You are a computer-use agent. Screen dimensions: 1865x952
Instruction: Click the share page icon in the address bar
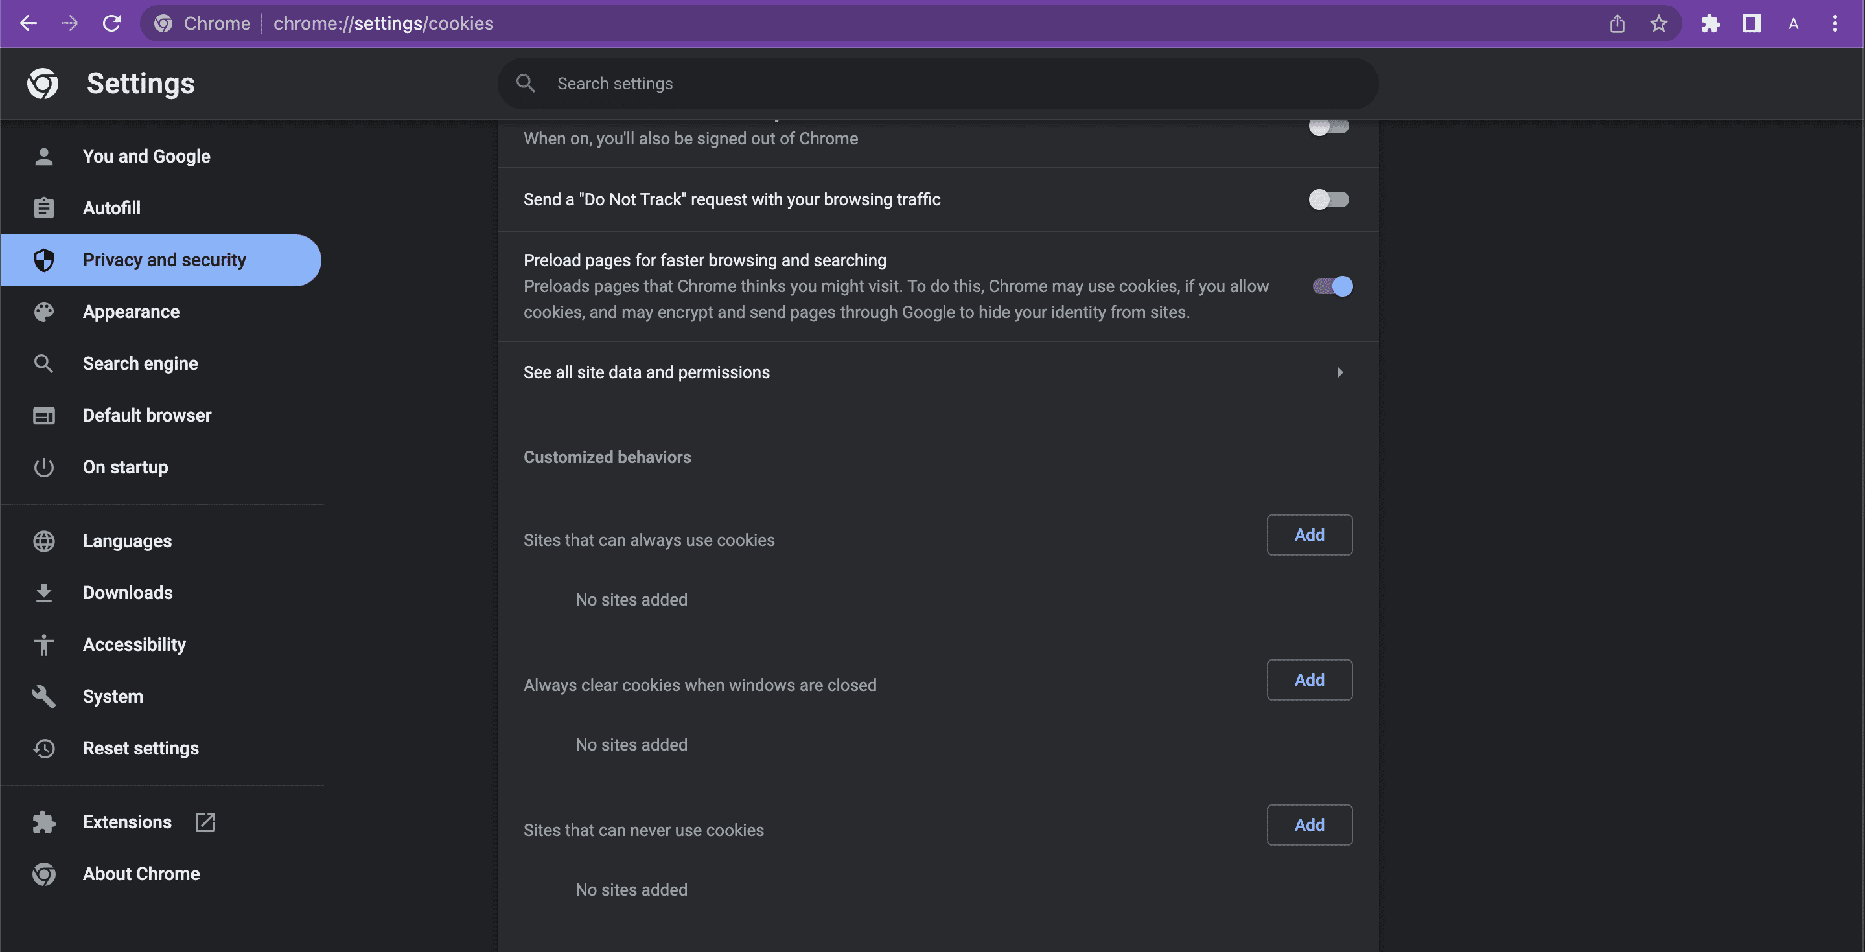pyautogui.click(x=1617, y=23)
